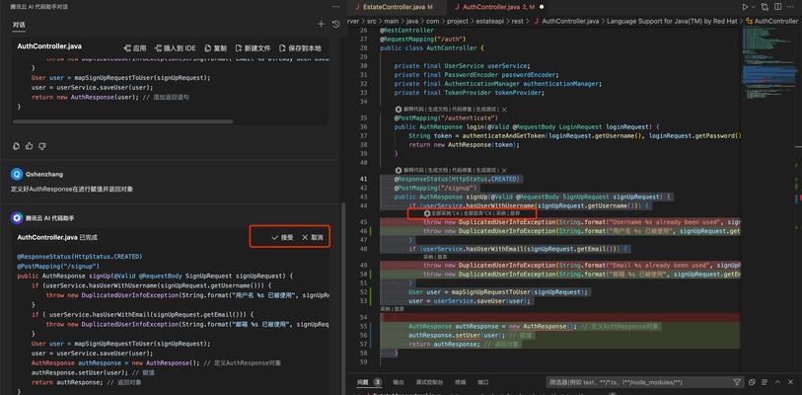This screenshot has height=395, width=802.
Task: Open the 输出 panel tab
Action: click(x=399, y=382)
